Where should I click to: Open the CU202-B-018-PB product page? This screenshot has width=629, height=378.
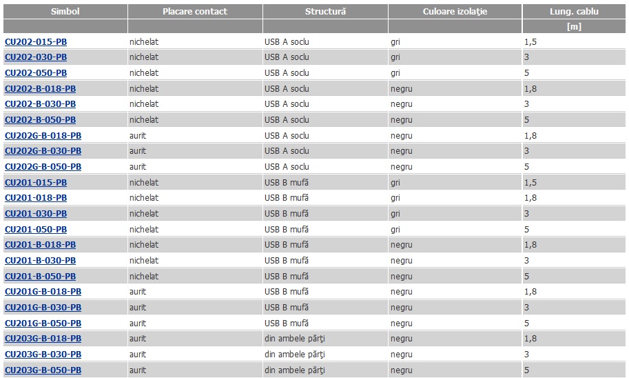coord(40,89)
